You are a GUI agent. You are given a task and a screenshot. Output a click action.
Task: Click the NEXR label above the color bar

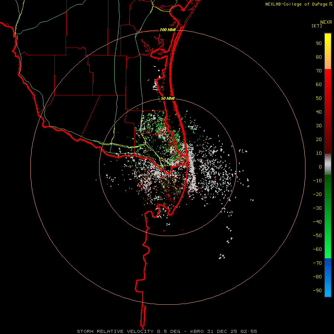(326, 22)
